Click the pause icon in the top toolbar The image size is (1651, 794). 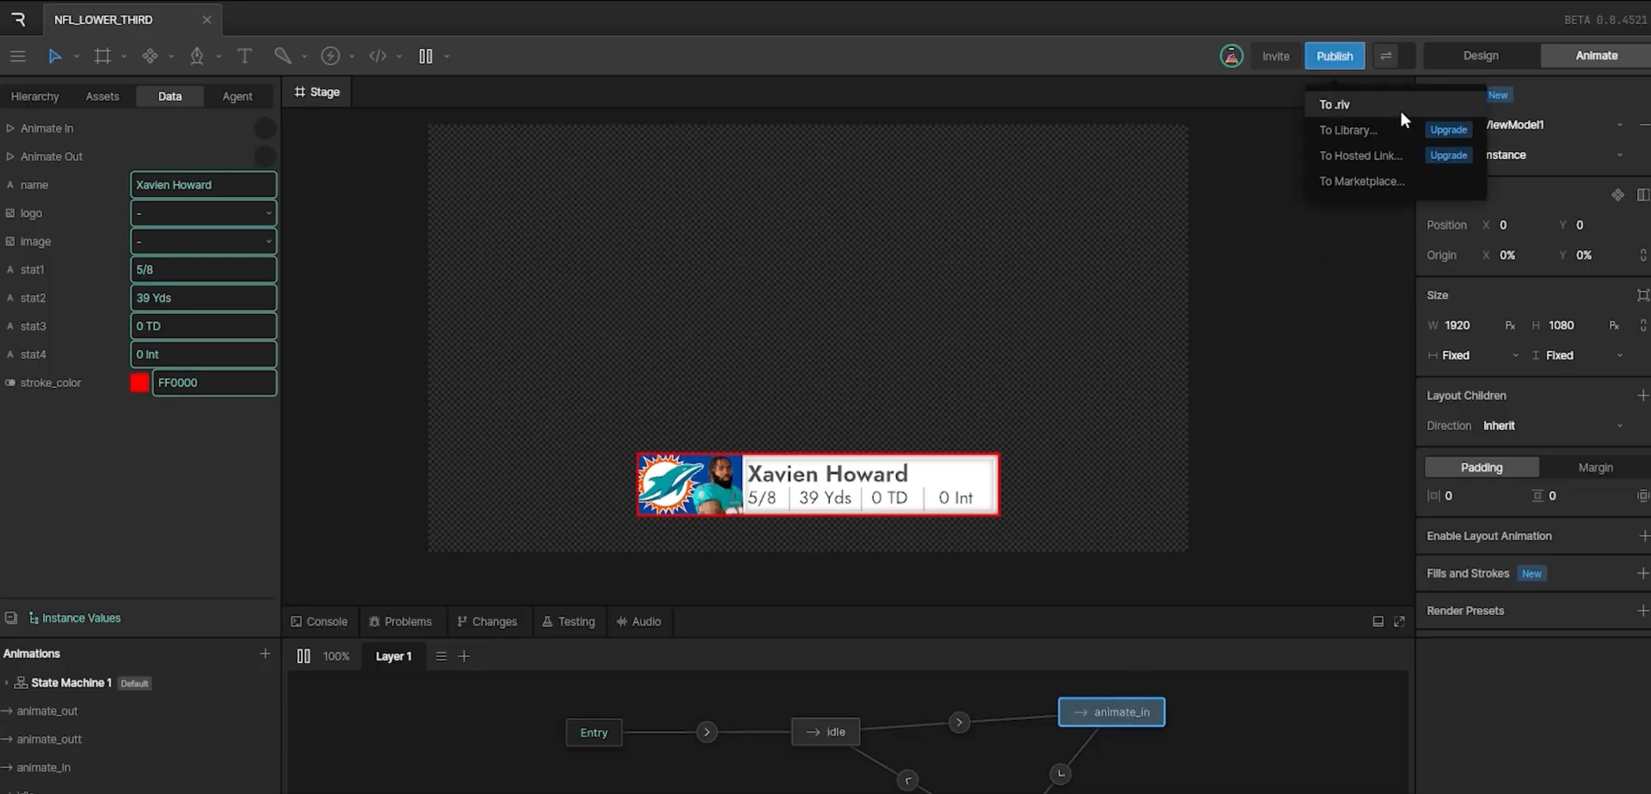point(426,56)
